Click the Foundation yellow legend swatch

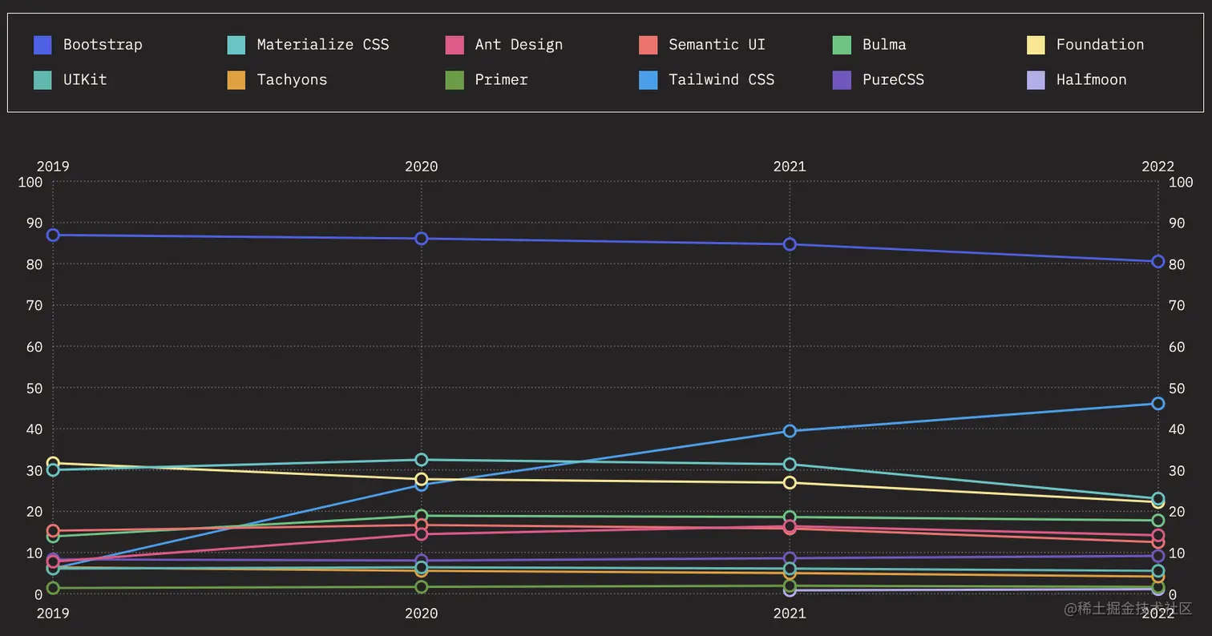click(1036, 45)
